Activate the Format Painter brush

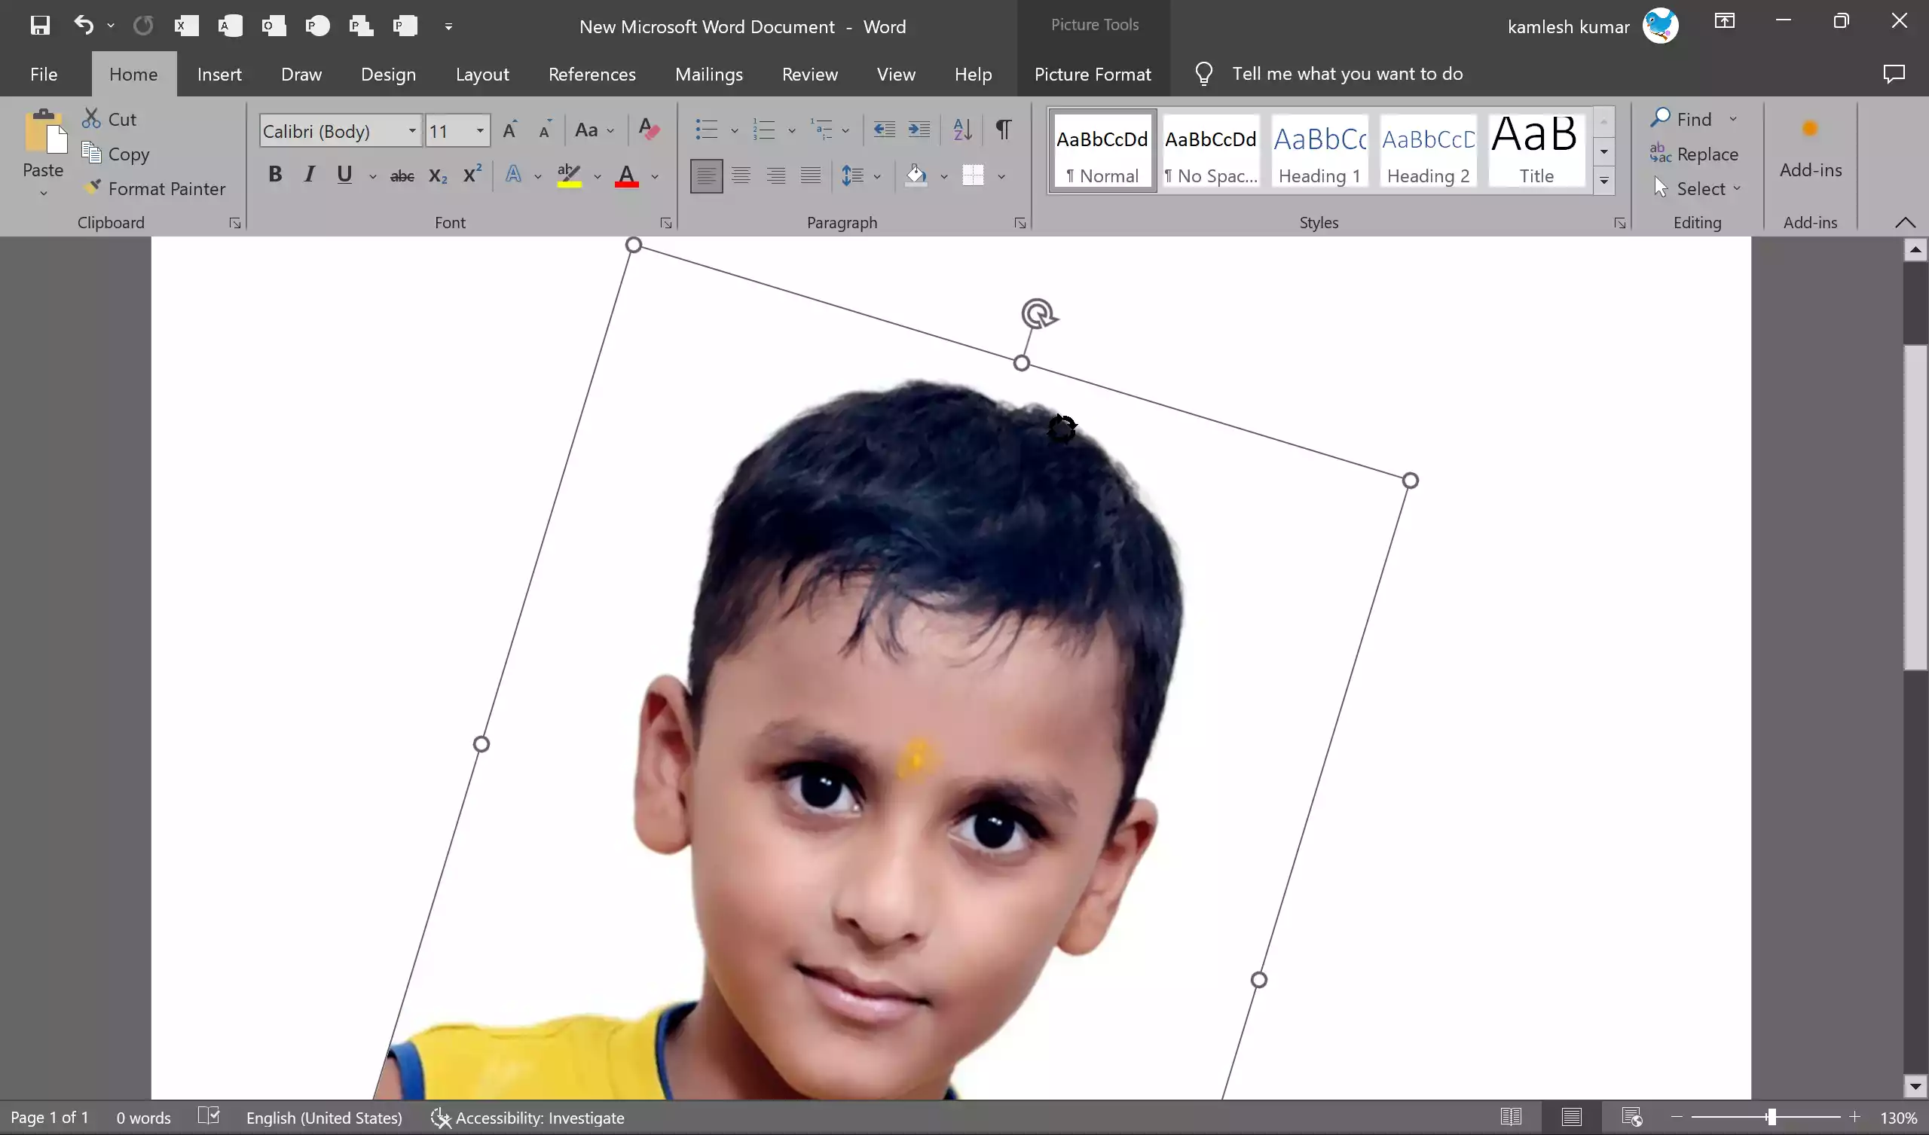click(x=92, y=188)
